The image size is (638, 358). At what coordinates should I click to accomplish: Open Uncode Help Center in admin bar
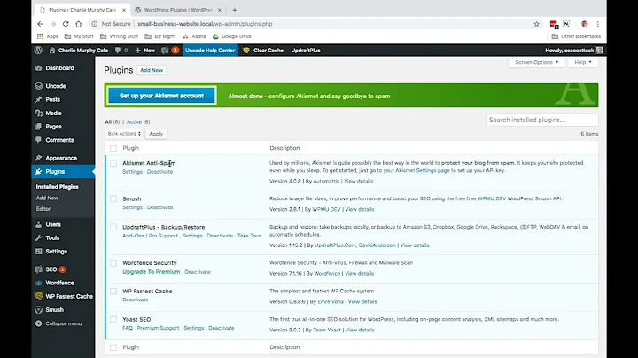click(x=210, y=50)
